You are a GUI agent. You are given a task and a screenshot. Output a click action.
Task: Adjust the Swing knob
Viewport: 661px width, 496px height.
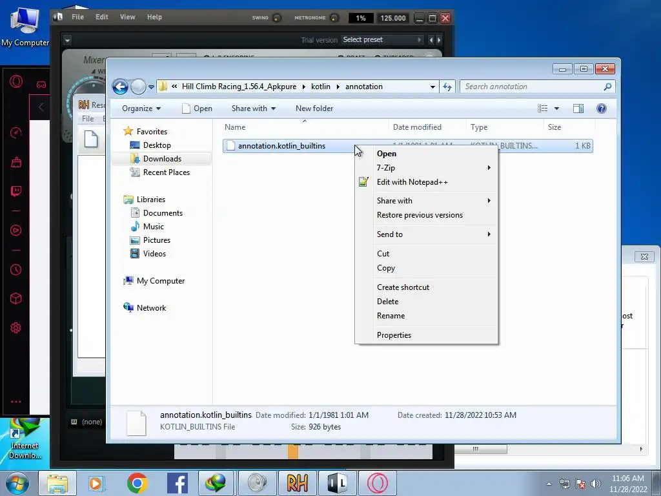pyautogui.click(x=277, y=17)
